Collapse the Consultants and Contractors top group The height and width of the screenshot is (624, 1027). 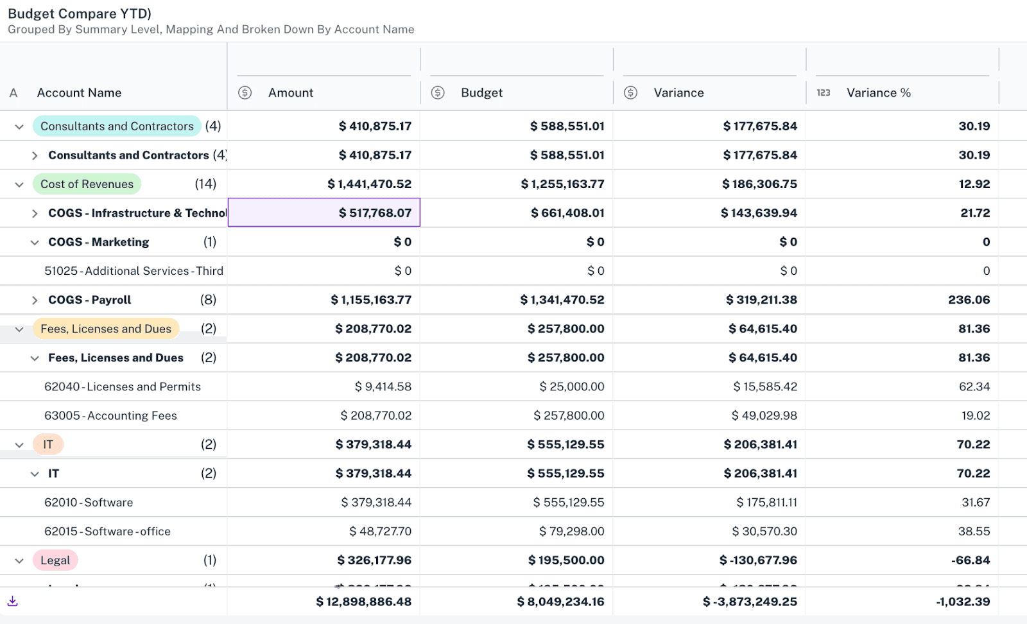[x=19, y=126]
